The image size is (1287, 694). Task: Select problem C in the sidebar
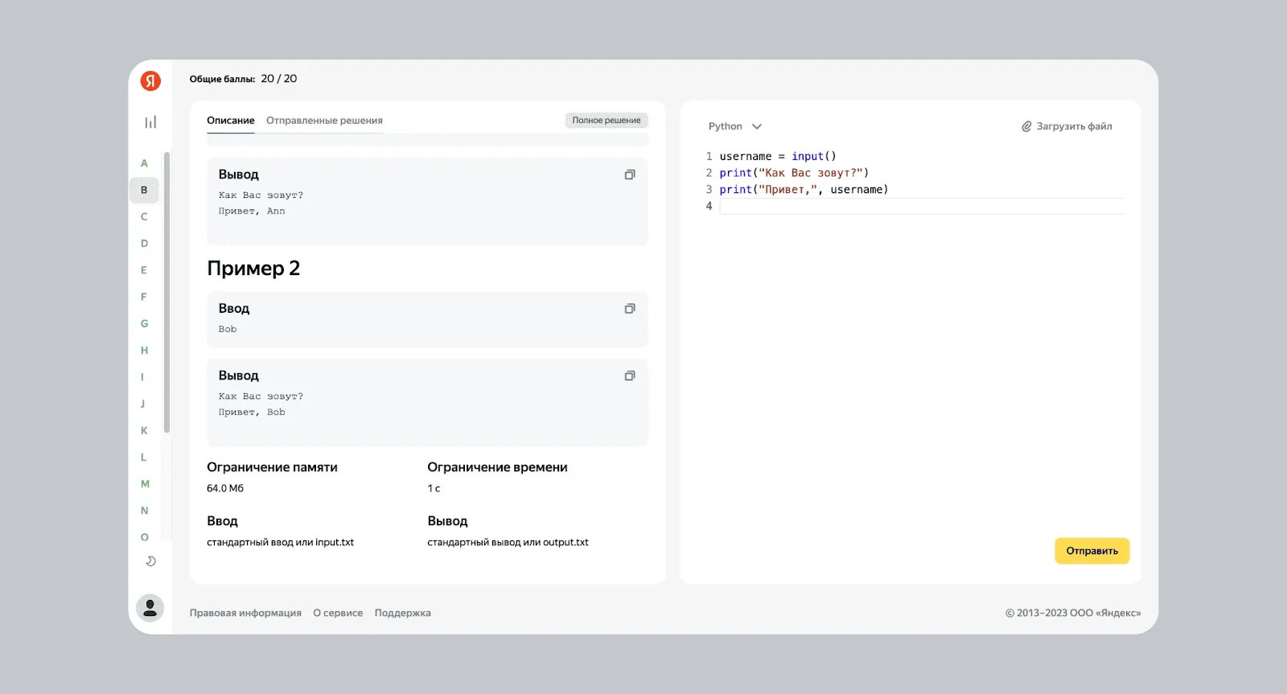pos(145,216)
